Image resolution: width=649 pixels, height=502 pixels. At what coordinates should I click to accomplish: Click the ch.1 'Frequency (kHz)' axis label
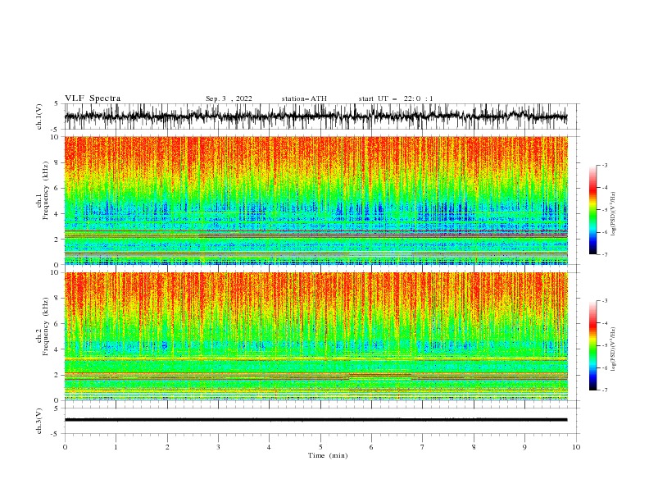(46, 189)
